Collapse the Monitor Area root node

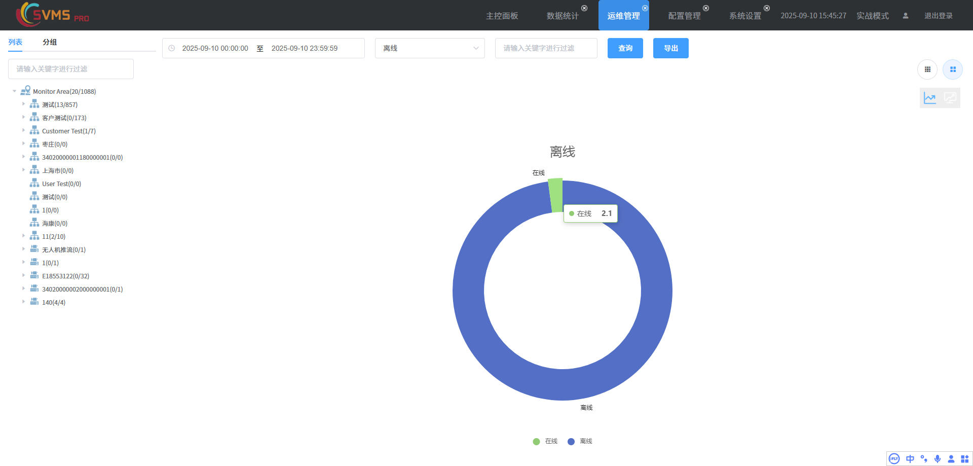(x=14, y=91)
